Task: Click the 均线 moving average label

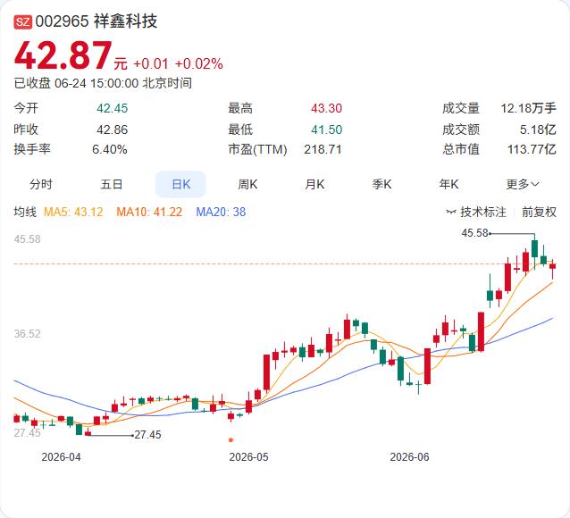Action: (x=25, y=212)
